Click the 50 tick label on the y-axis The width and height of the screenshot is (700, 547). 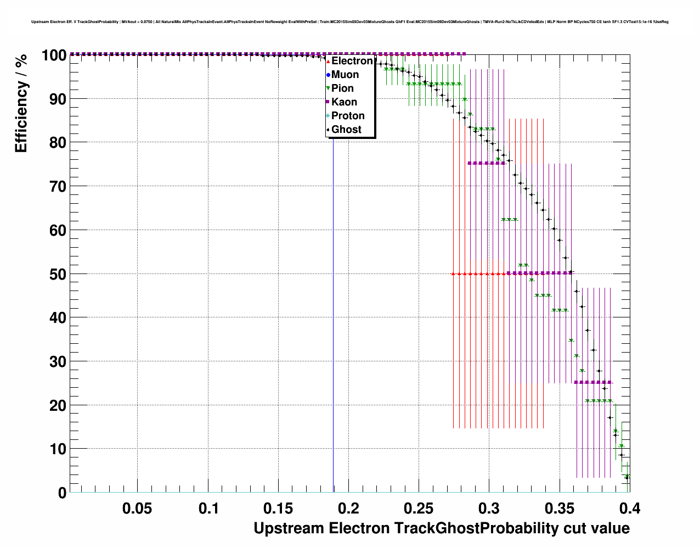tap(54, 274)
